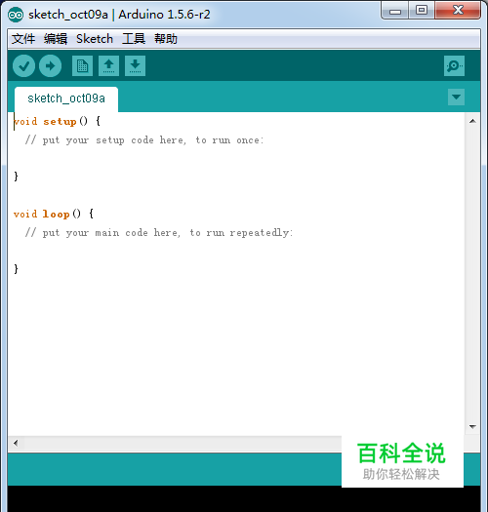Image resolution: width=488 pixels, height=512 pixels.
Task: Click the Verify checkmark button
Action: pos(23,66)
